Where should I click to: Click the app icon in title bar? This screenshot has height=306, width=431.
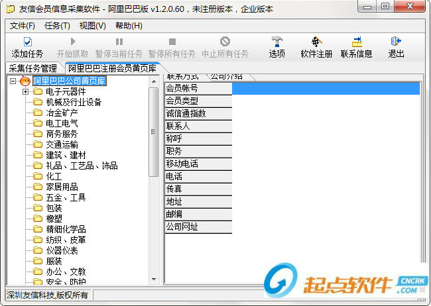[x=11, y=9]
